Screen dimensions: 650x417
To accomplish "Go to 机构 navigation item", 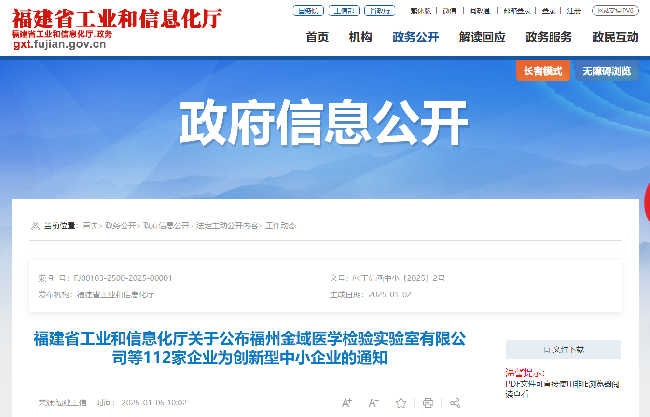I will click(x=360, y=37).
